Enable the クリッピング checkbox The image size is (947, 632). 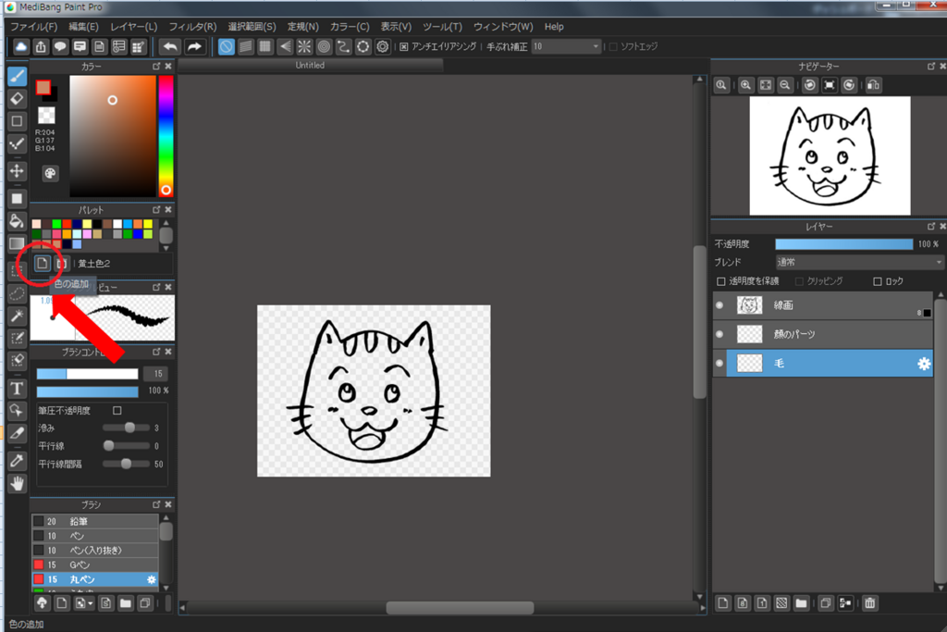799,281
